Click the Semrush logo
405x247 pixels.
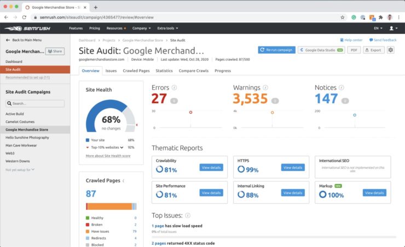point(27,28)
